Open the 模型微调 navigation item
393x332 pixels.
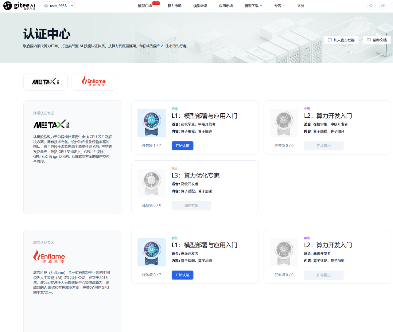[200, 6]
